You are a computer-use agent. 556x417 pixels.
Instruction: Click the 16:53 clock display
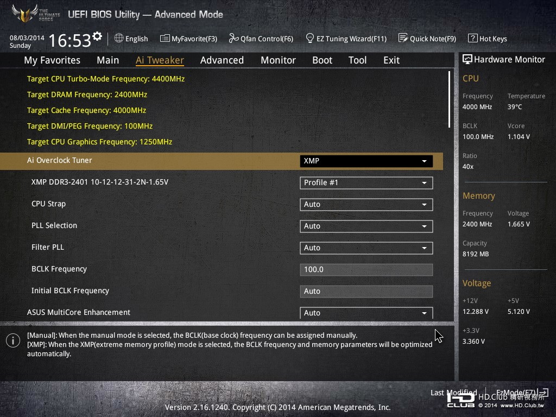click(x=70, y=40)
